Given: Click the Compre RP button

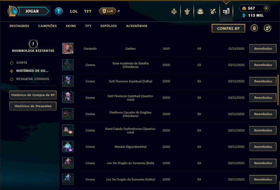Looking at the screenshot, I should [228, 28].
